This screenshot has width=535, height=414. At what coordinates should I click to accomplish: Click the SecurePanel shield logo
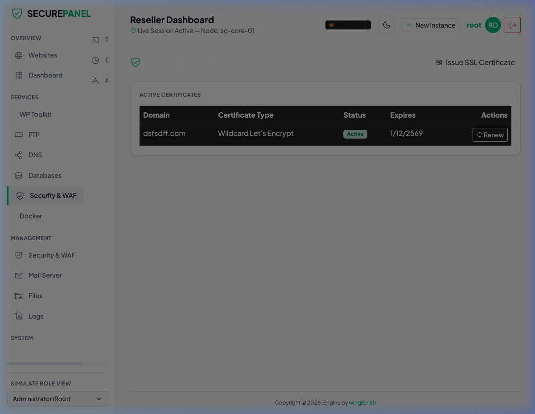coord(17,14)
